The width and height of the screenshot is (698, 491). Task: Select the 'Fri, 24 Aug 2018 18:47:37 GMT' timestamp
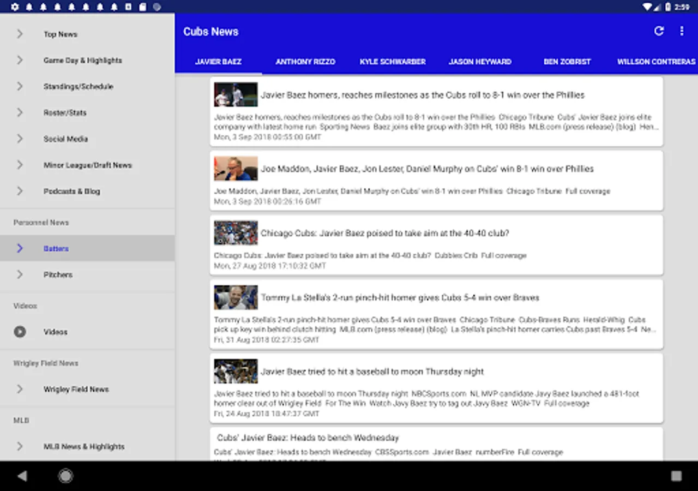click(267, 414)
